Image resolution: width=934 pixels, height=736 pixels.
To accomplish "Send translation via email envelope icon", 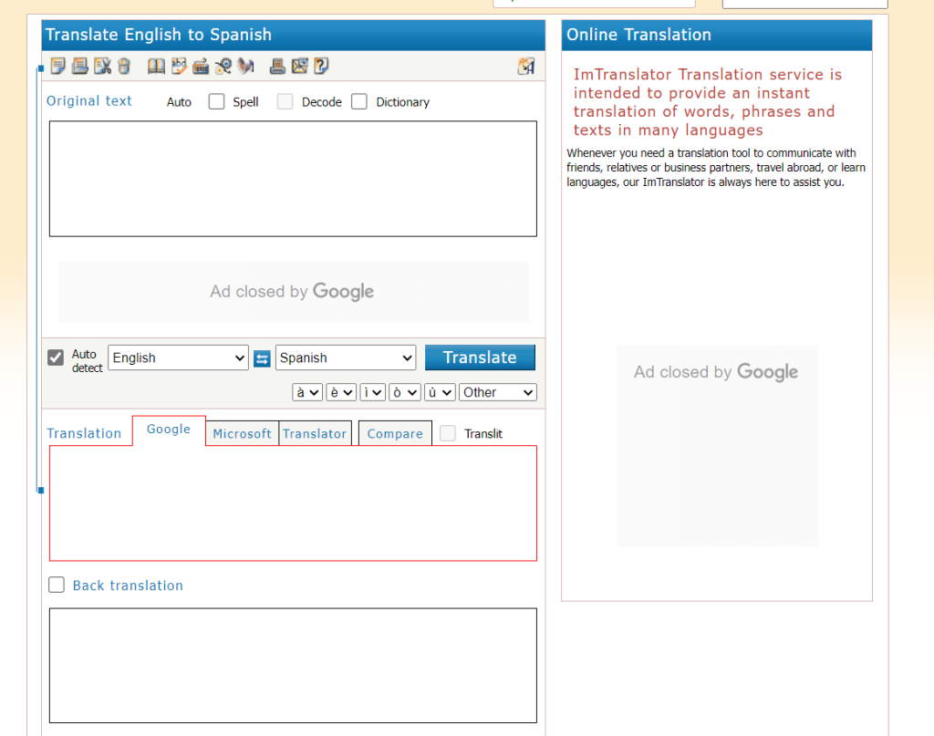I will (x=299, y=66).
